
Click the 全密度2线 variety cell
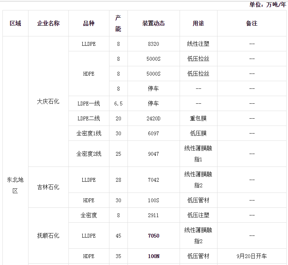click(89, 154)
